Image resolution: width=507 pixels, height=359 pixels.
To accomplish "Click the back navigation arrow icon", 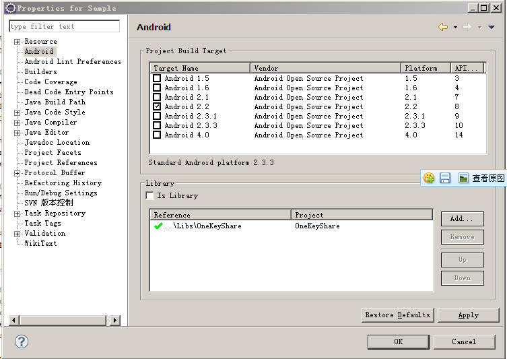I will 443,27.
